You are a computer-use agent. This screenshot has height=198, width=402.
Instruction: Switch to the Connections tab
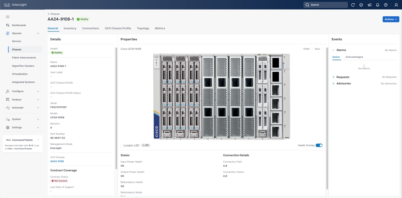coord(91,28)
